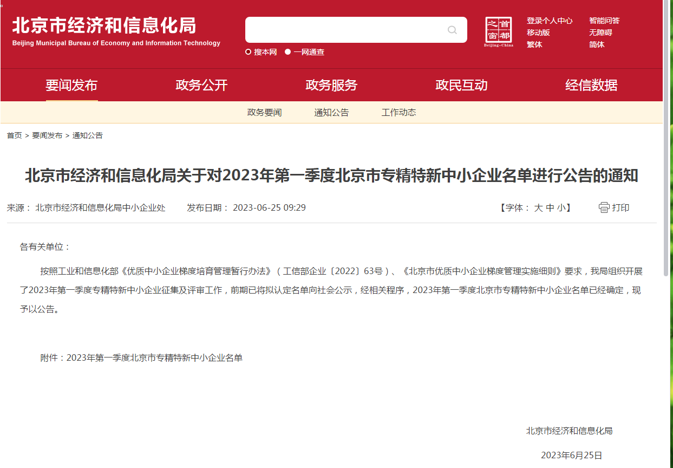
Task: Select the 搜本网 search scope radio
Action: tap(248, 52)
